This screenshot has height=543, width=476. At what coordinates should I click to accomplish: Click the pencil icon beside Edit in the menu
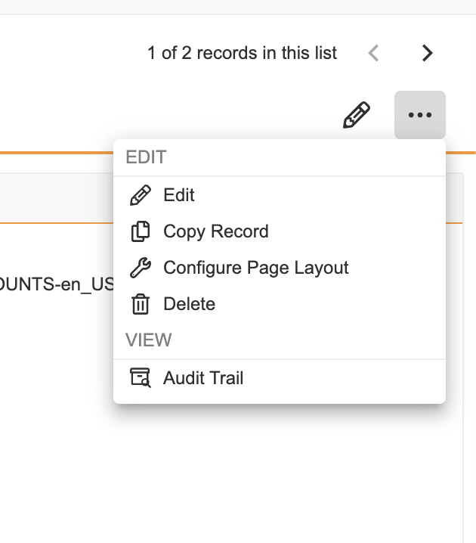pos(141,195)
